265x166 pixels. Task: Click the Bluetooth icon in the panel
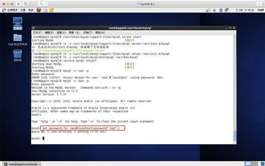(x=221, y=10)
